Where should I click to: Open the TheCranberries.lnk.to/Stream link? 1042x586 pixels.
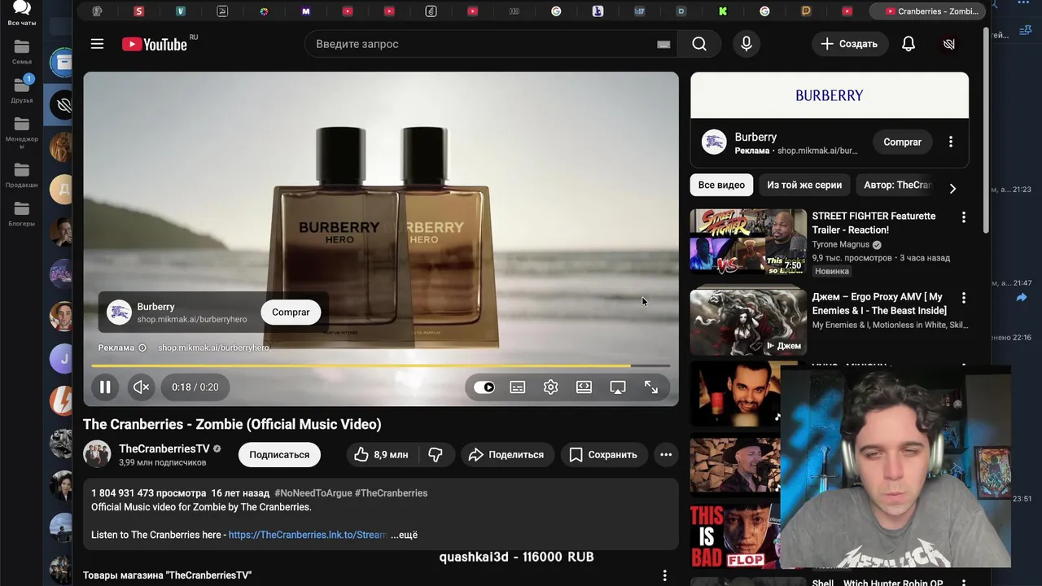tap(308, 535)
